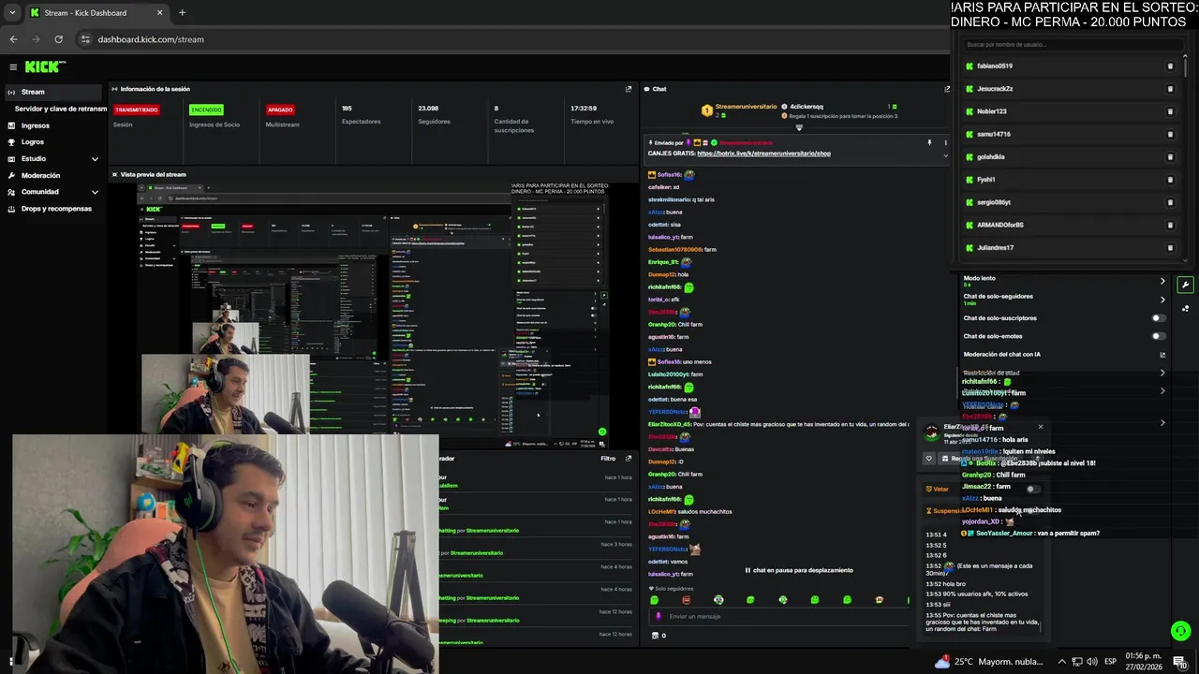This screenshot has height=674, width=1199.
Task: Delete Fyshi1 entry with trash icon
Action: click(x=1170, y=180)
